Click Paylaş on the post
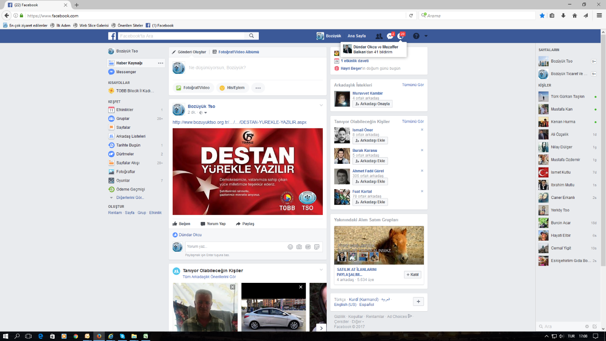Screen dimensions: 606x341 click(245, 224)
